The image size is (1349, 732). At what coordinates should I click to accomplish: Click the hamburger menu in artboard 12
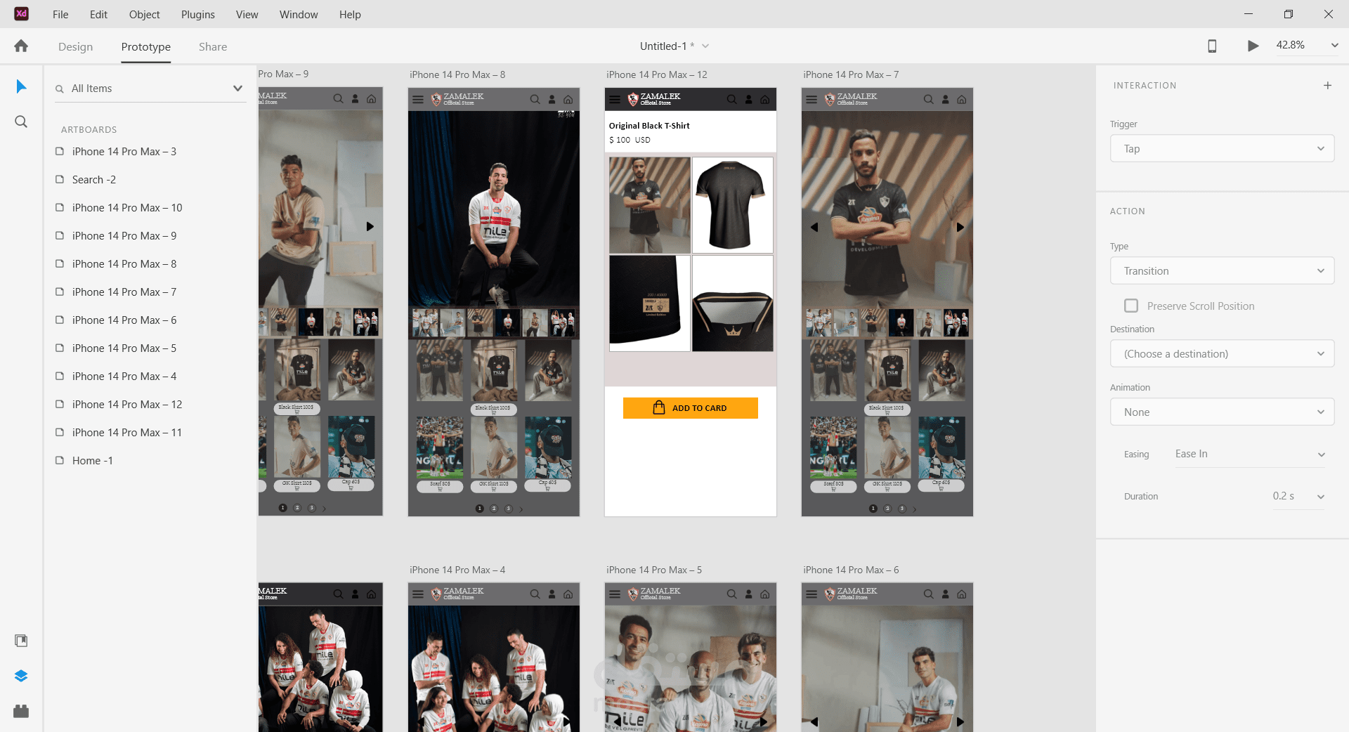pyautogui.click(x=615, y=100)
